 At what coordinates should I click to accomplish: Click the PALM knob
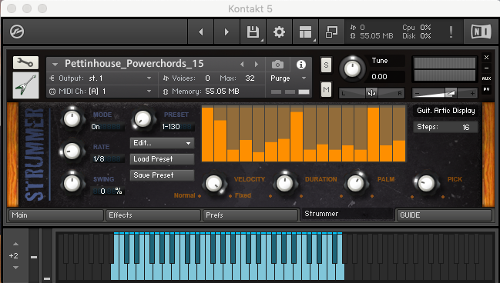coord(356,183)
